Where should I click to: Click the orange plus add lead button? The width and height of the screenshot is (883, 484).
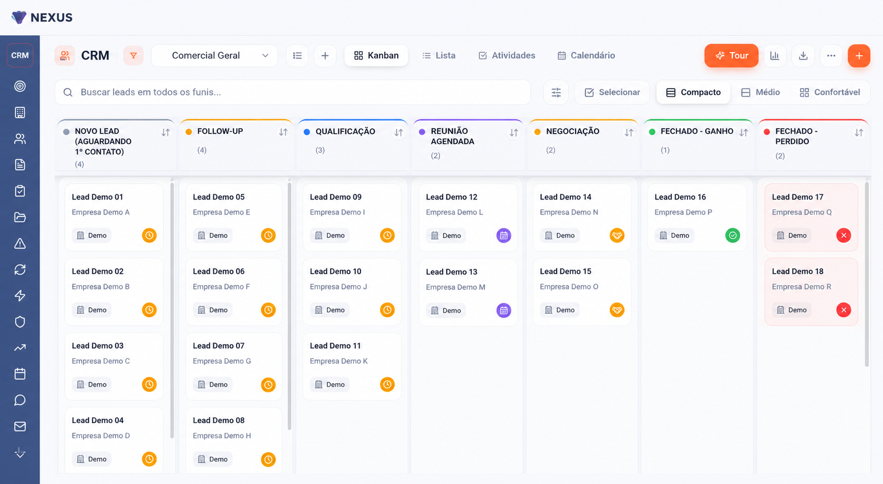859,56
